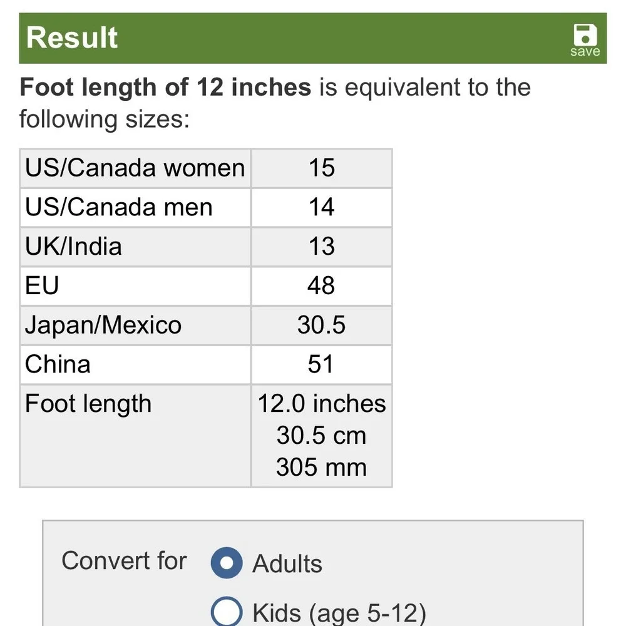This screenshot has width=626, height=626.
Task: Click the save floppy disk icon
Action: (585, 35)
